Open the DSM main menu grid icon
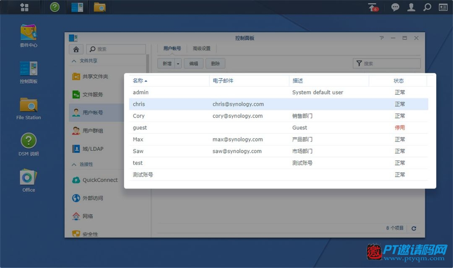The image size is (453, 268). coord(25,7)
